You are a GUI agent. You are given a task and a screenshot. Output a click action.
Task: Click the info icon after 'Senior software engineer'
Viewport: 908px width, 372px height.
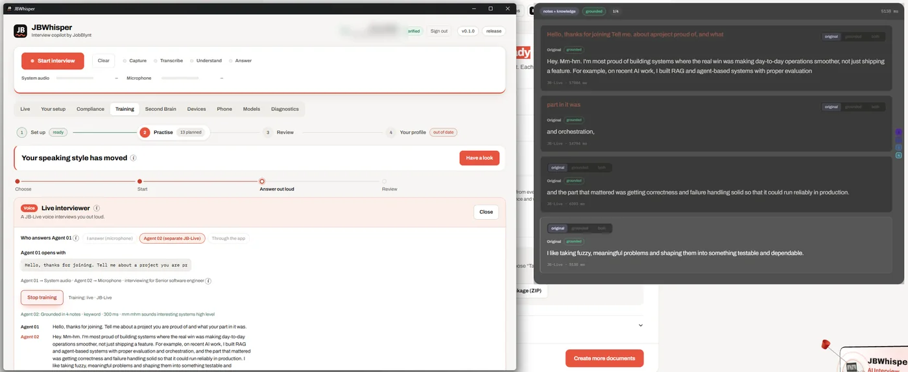tap(209, 281)
